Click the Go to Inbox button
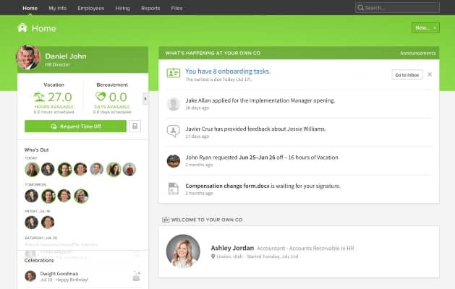Viewport: 455px width, 289px height. [407, 75]
